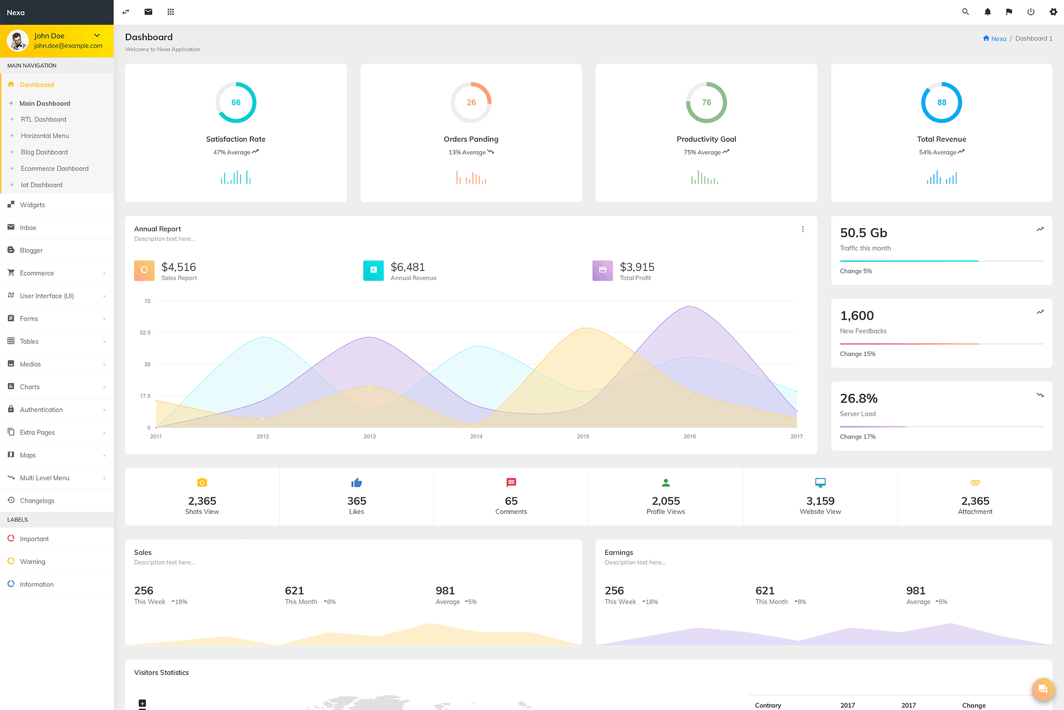
Task: Click the Annual Report options button
Action: pos(803,228)
